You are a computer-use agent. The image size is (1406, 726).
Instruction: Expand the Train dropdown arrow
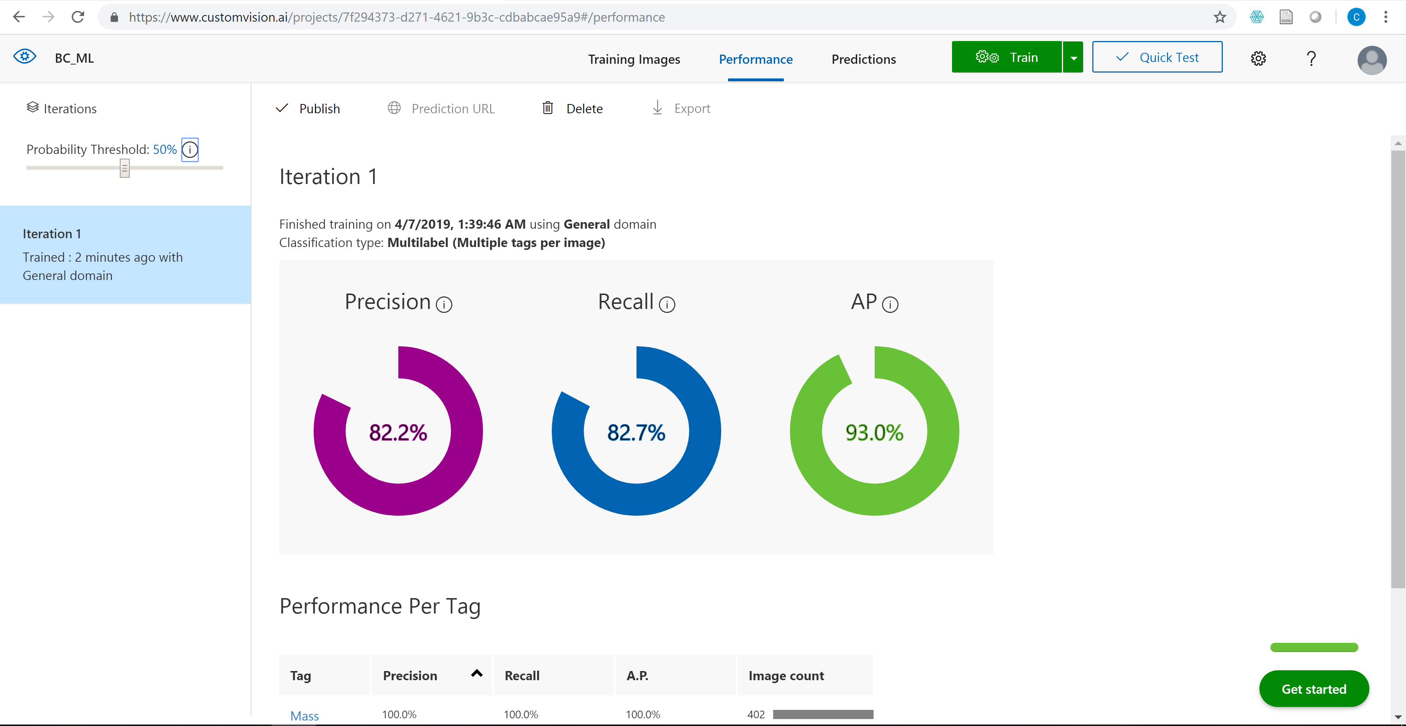[1073, 57]
